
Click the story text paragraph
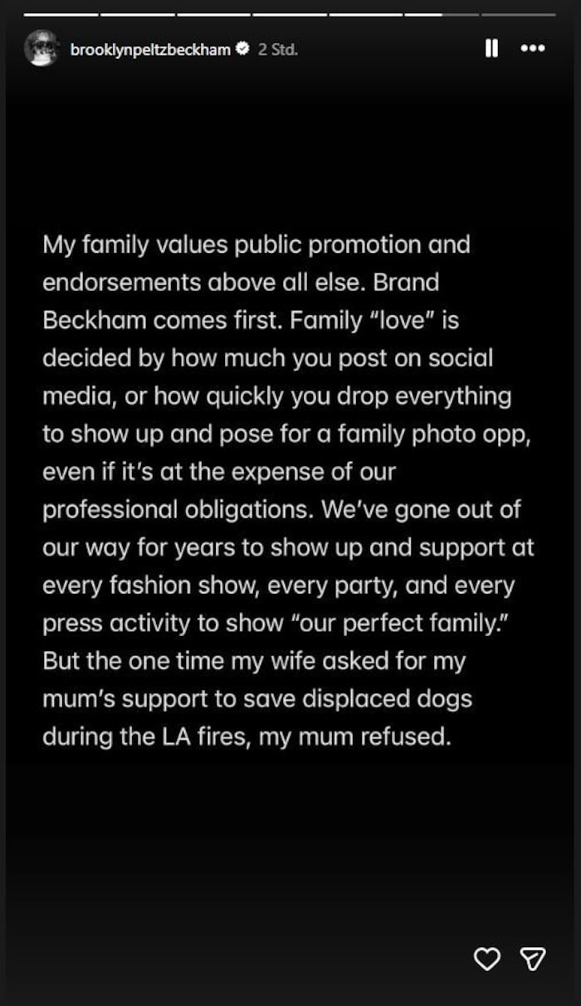pos(289,490)
